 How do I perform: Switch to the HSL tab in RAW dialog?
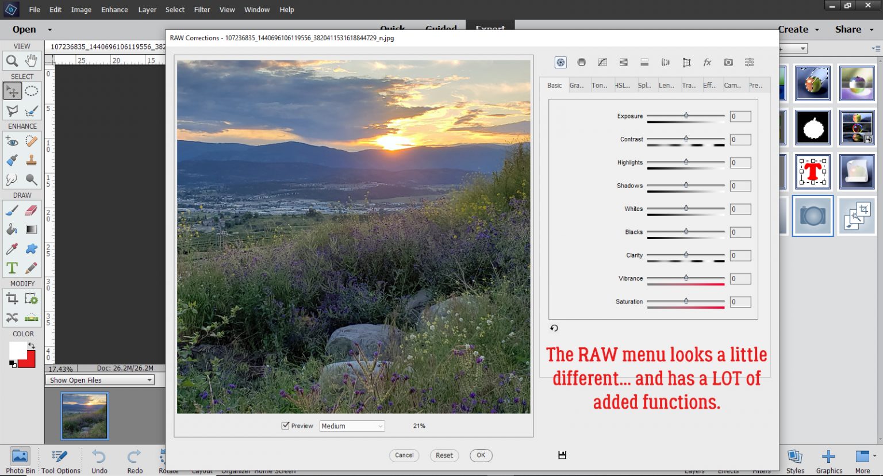[623, 85]
